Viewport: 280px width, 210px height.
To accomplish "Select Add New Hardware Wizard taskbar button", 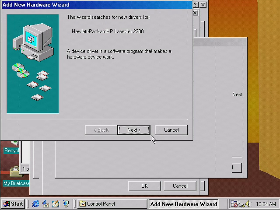I will click(x=184, y=204).
